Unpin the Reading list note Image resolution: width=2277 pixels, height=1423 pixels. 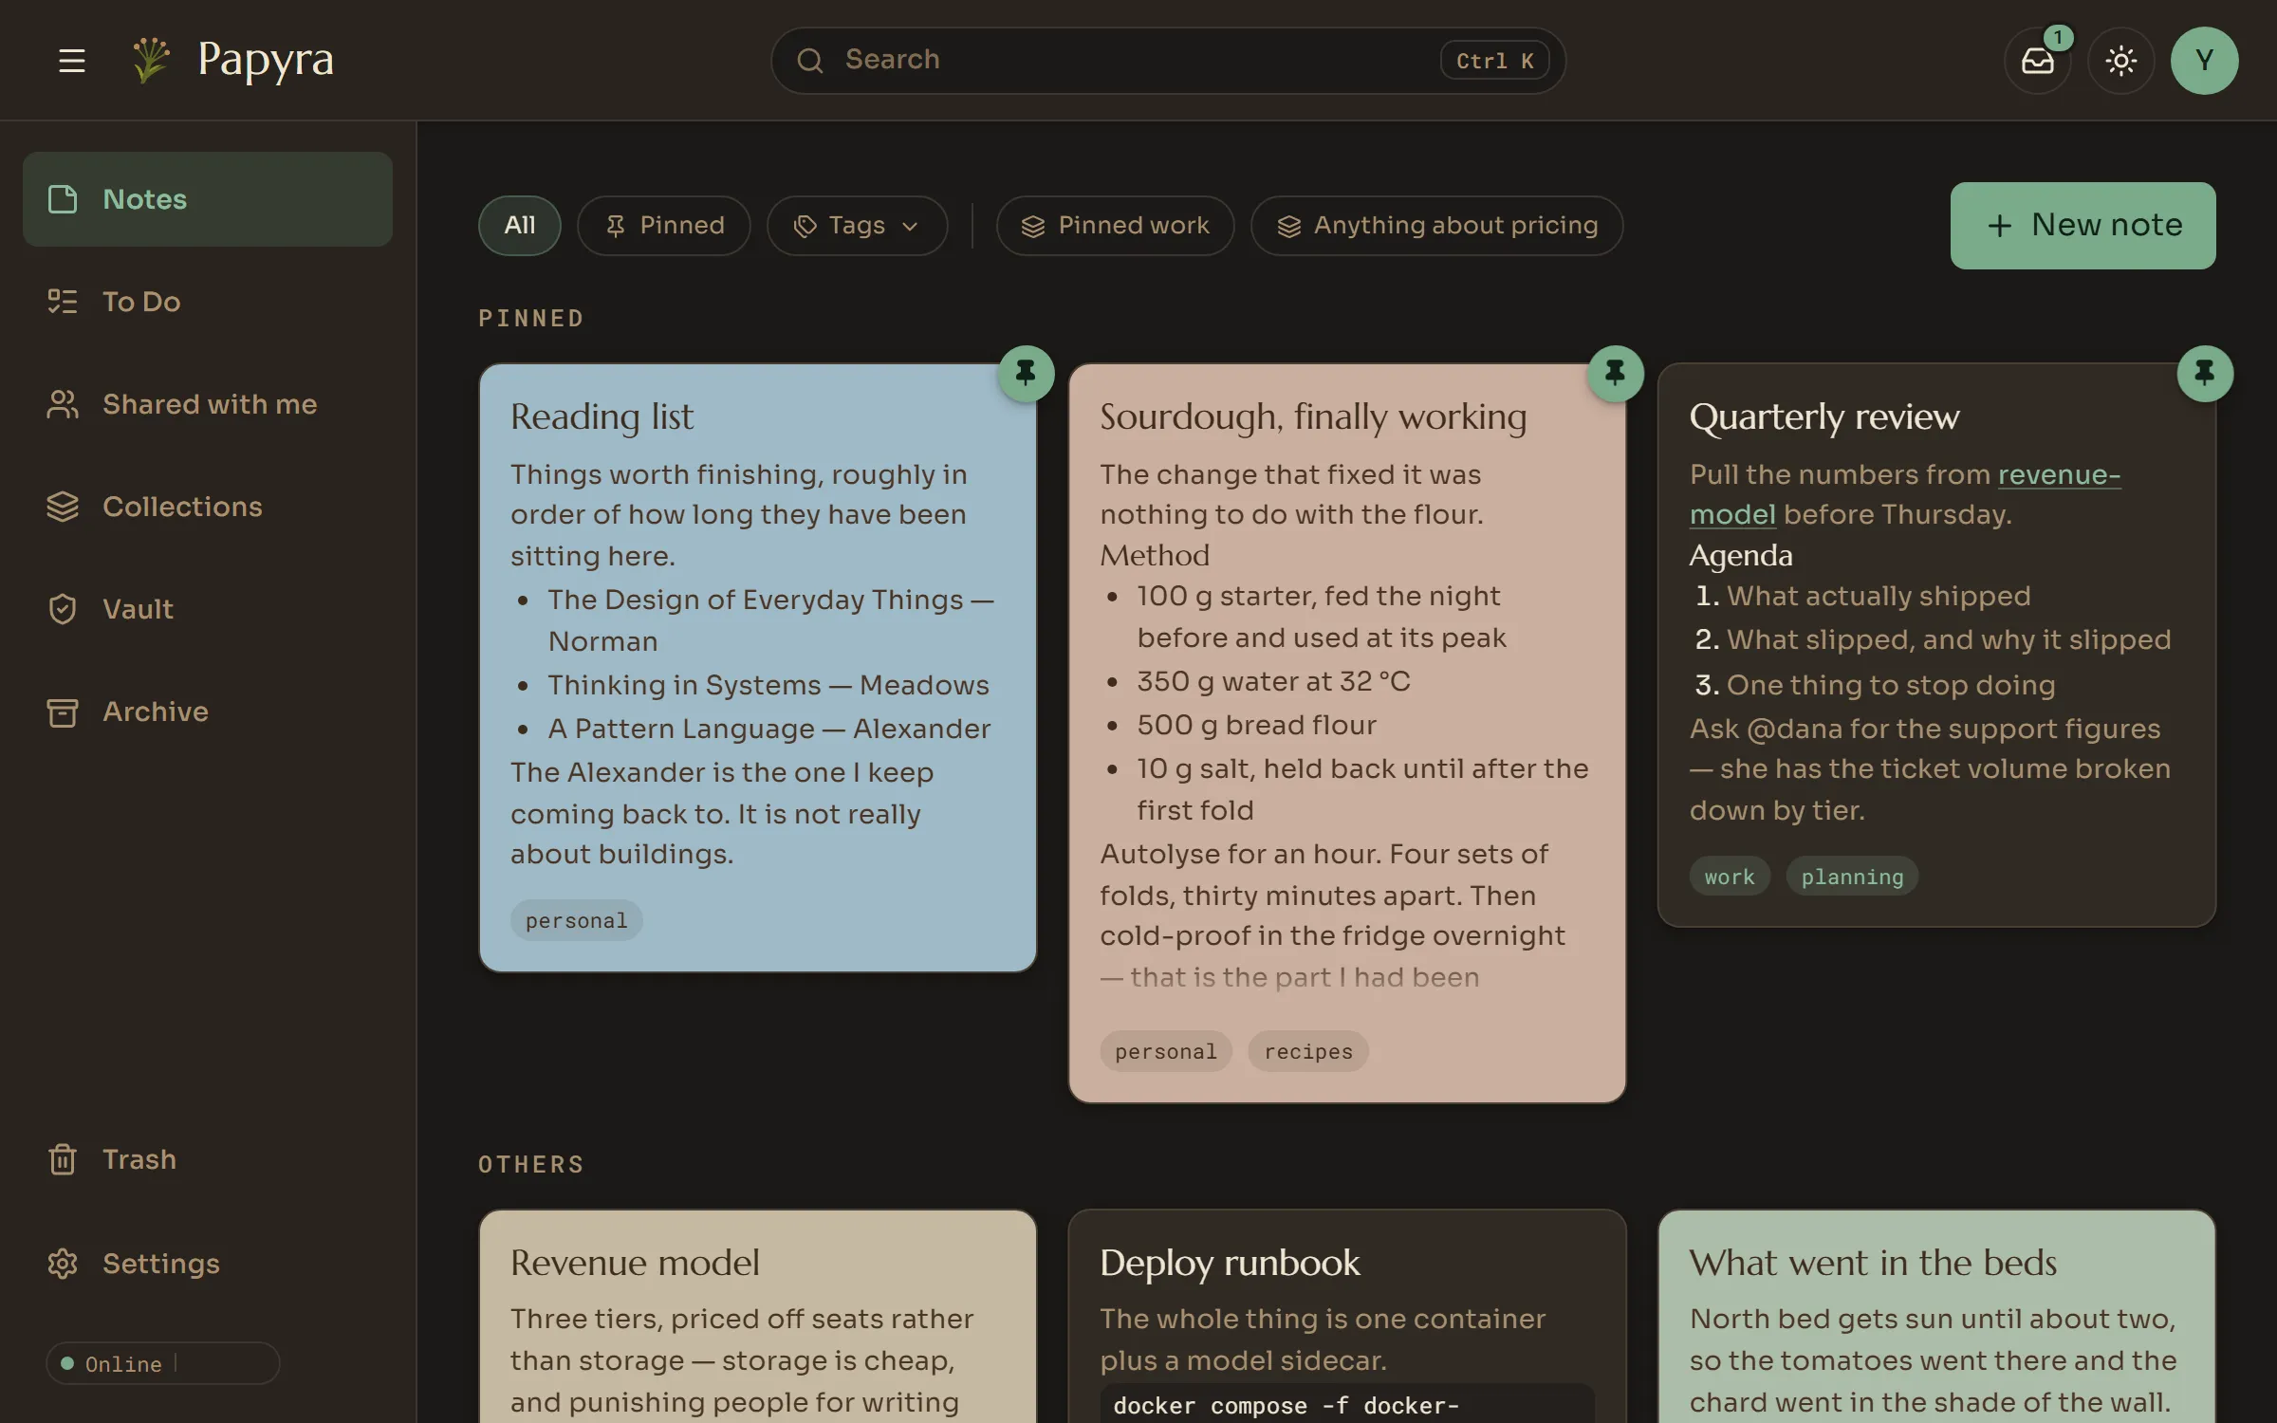pyautogui.click(x=1026, y=373)
